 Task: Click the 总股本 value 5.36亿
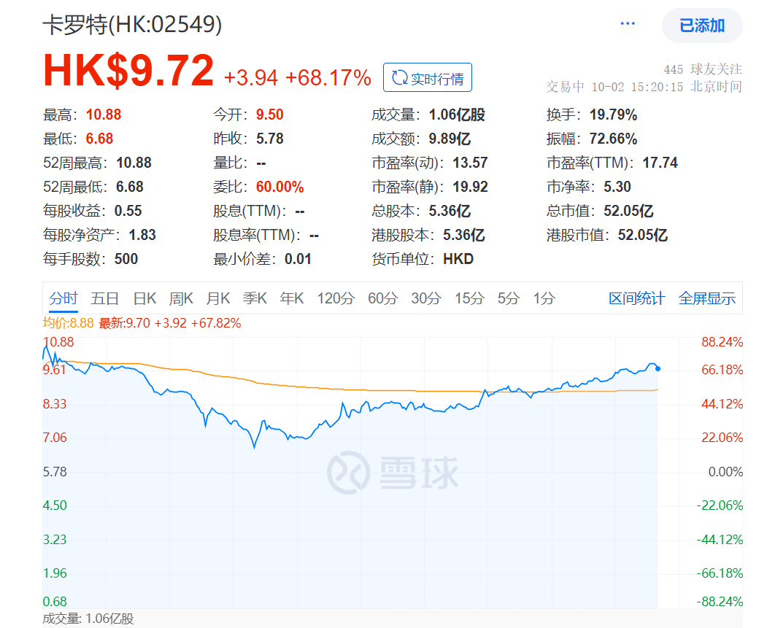[450, 211]
